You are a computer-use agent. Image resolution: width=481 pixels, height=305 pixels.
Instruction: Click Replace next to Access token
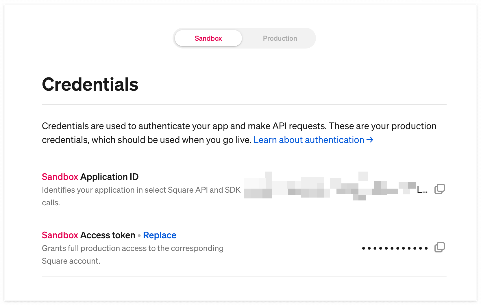pyautogui.click(x=160, y=235)
